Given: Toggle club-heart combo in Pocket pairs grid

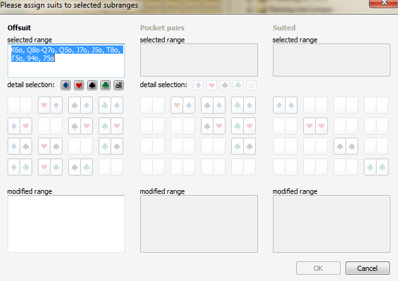Looking at the screenshot, I should tap(243, 126).
